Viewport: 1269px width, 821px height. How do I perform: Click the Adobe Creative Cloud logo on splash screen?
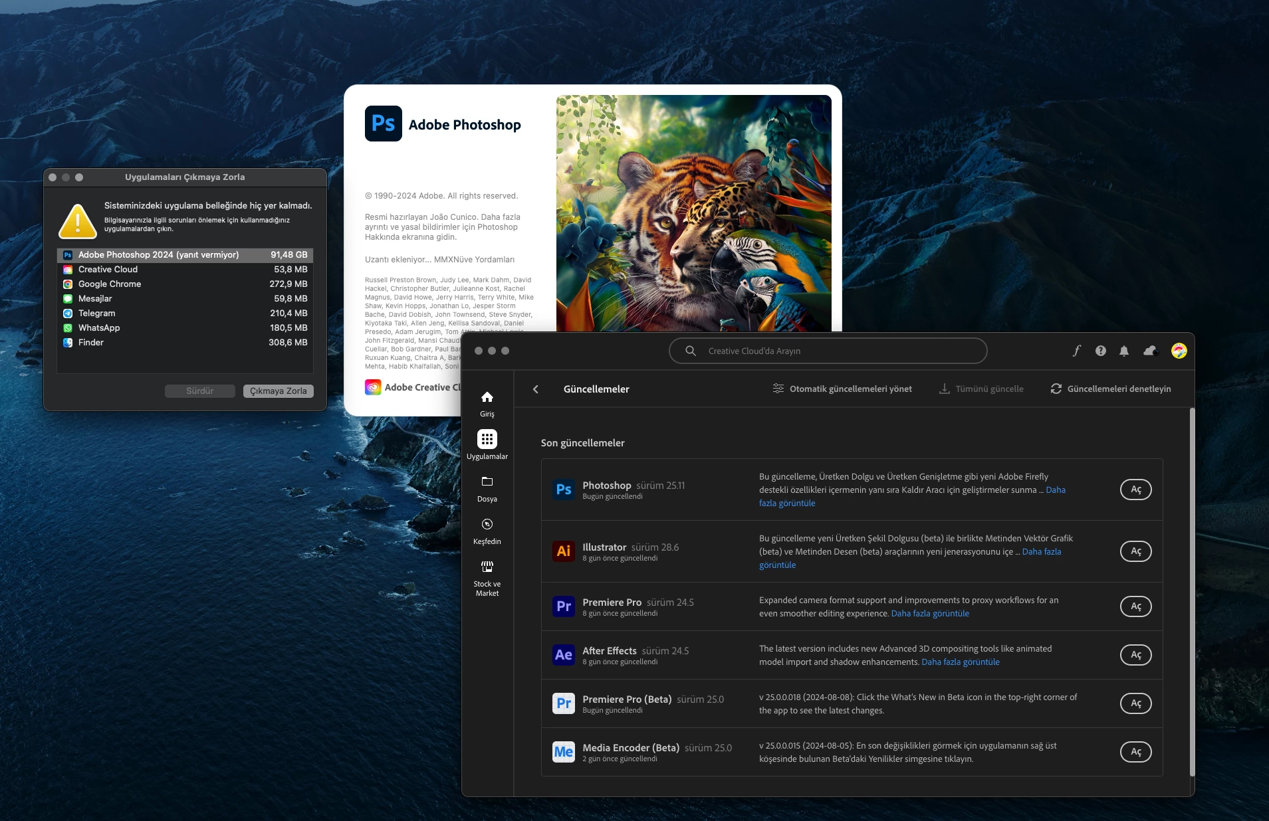click(x=373, y=387)
